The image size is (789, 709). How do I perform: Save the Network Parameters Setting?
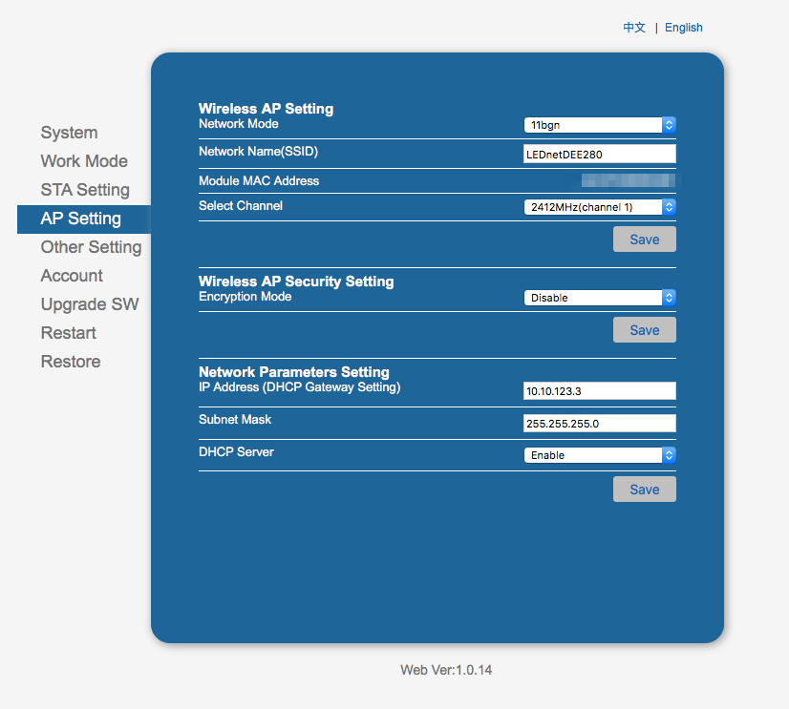tap(645, 490)
